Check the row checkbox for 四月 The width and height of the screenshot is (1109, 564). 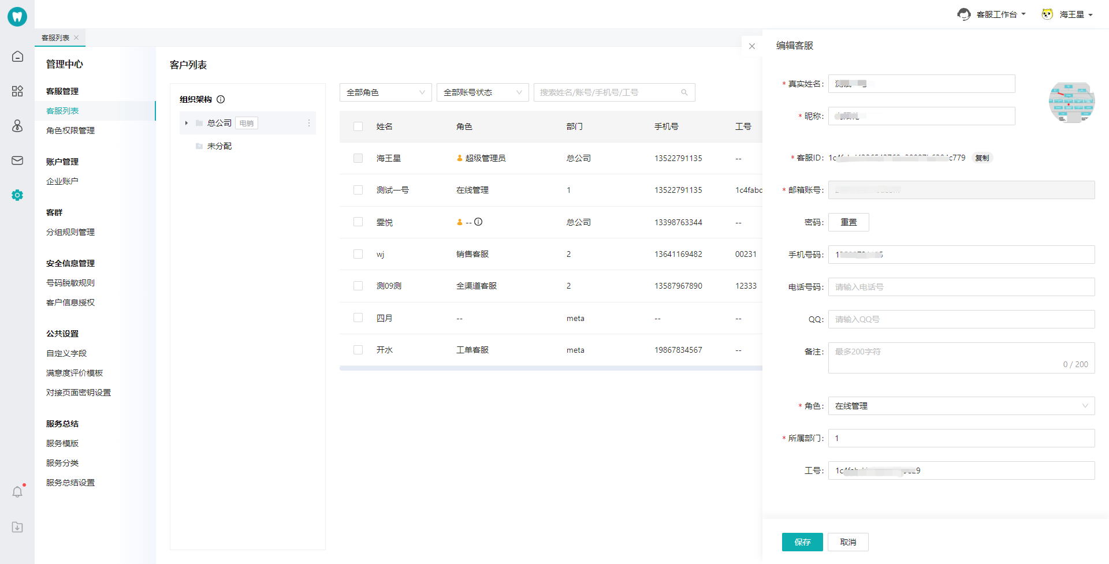358,318
